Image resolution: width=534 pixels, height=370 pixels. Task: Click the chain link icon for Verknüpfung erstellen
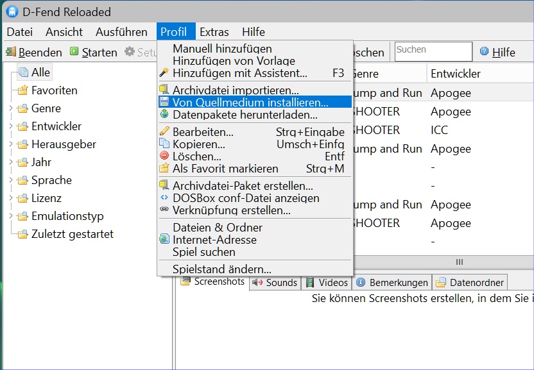(164, 209)
